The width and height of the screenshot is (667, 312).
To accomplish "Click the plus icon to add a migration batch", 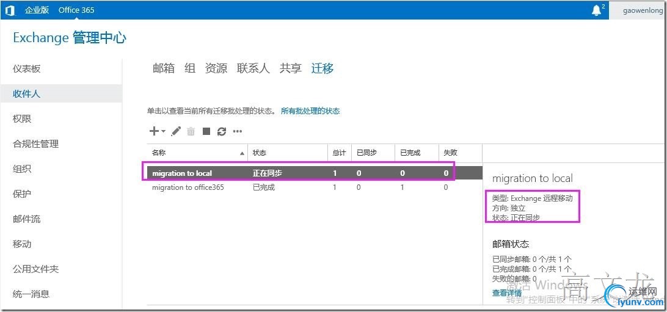I will coord(154,131).
